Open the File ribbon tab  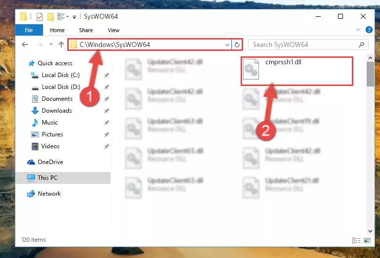point(29,30)
